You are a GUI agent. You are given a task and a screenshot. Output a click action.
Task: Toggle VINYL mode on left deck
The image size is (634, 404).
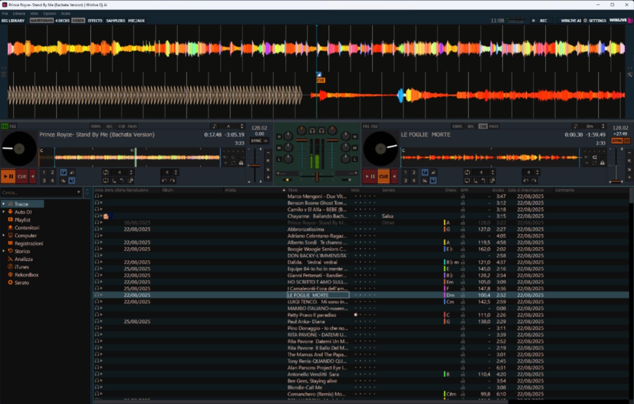coord(96,126)
